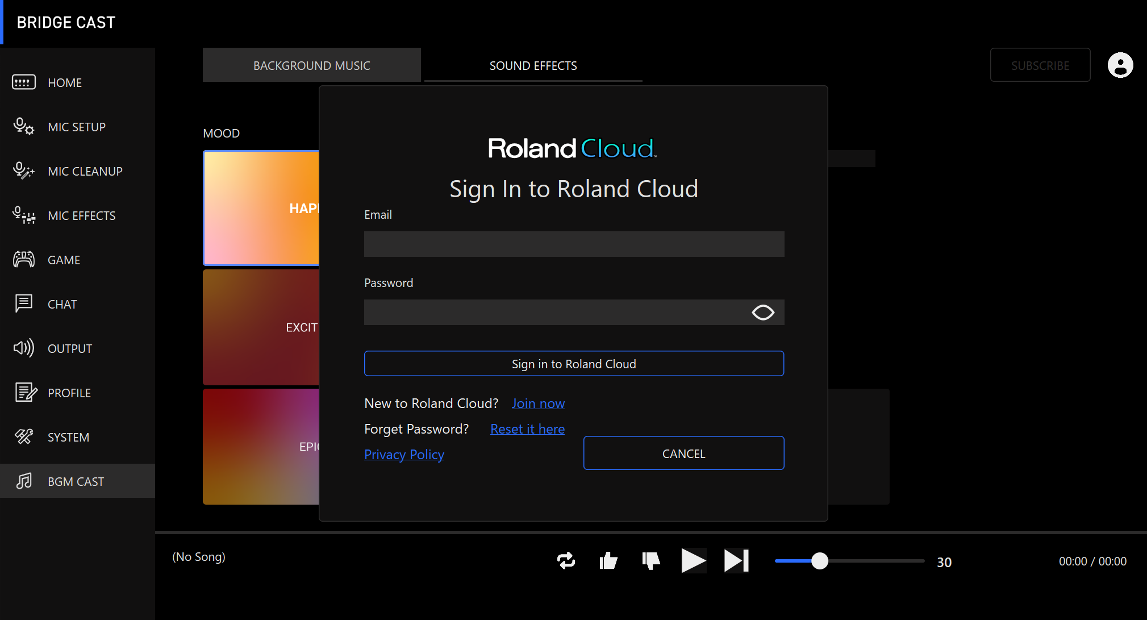Click the Chat bubble icon
Image resolution: width=1147 pixels, height=620 pixels.
tap(24, 303)
